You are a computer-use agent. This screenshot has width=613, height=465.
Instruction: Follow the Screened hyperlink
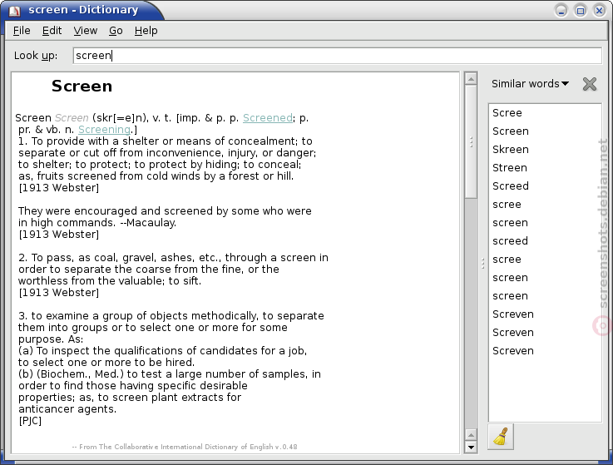coord(267,118)
